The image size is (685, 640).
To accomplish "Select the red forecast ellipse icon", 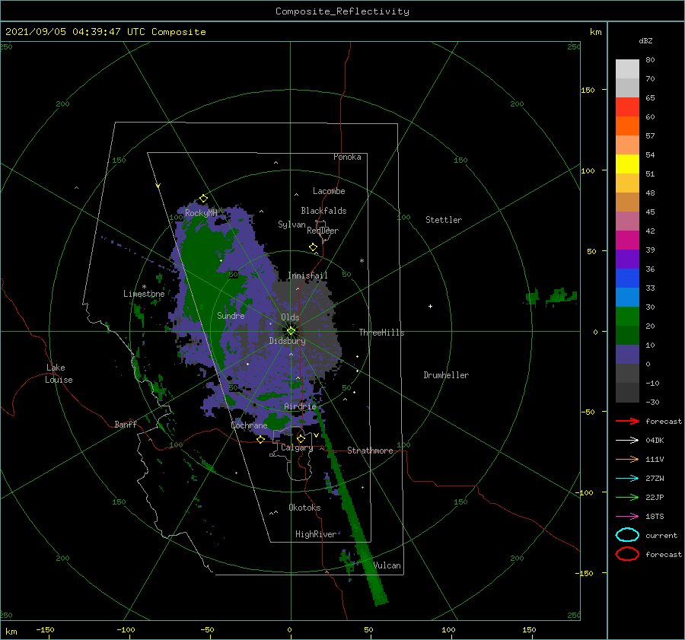I will click(x=627, y=554).
